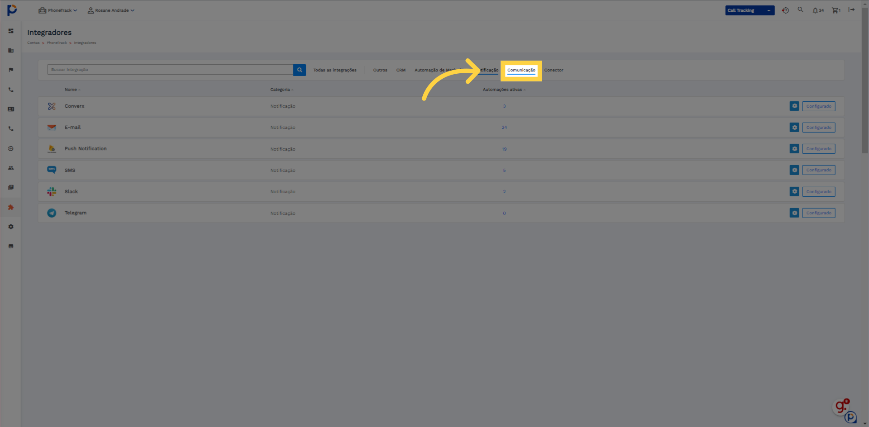This screenshot has height=427, width=869.
Task: Open E-mail's 24 active automations
Action: pos(504,128)
